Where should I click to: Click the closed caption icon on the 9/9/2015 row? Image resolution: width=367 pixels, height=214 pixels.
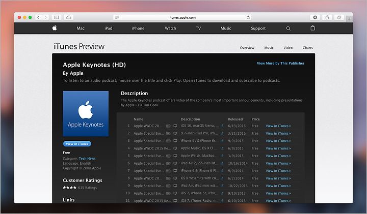click(168, 141)
